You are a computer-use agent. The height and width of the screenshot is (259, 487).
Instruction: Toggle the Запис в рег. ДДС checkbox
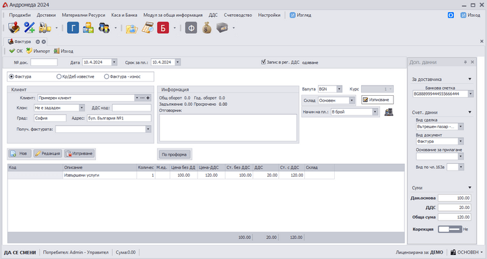click(264, 62)
